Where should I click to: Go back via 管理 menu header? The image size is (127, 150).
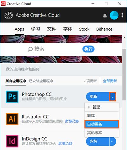pos(102,107)
